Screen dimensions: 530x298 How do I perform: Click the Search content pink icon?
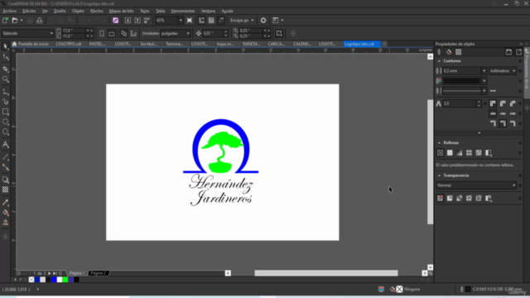(x=116, y=20)
